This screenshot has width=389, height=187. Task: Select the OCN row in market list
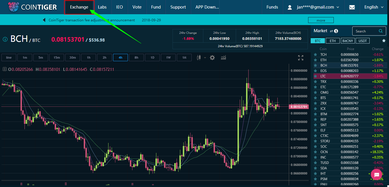pyautogui.click(x=351, y=152)
